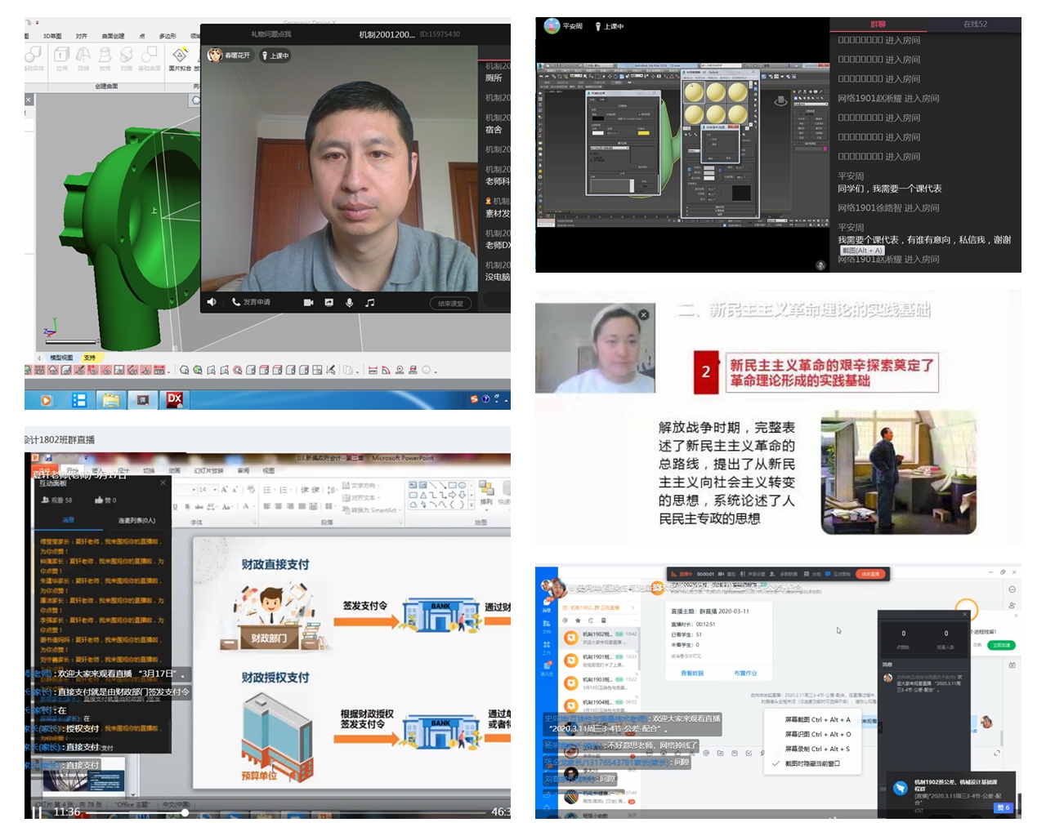Open the 文档 section in DingTalk sidebar
Image resolution: width=1046 pixels, height=836 pixels.
tap(547, 627)
